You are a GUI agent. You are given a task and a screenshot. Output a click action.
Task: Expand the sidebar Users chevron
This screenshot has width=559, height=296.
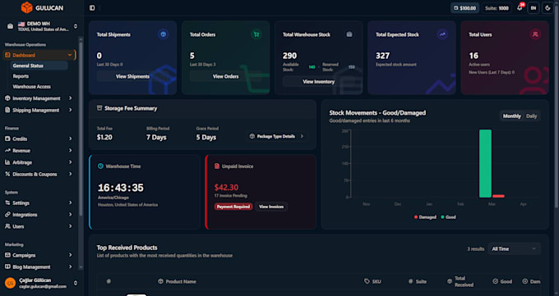[70, 226]
